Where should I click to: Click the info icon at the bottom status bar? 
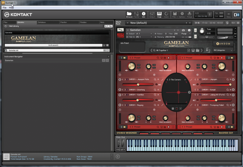click(118, 157)
